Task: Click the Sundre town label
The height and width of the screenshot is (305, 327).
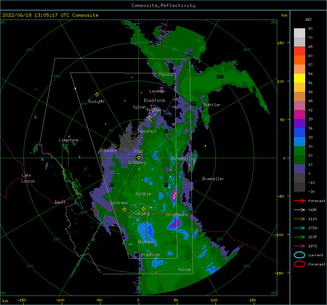Action: [x=110, y=150]
